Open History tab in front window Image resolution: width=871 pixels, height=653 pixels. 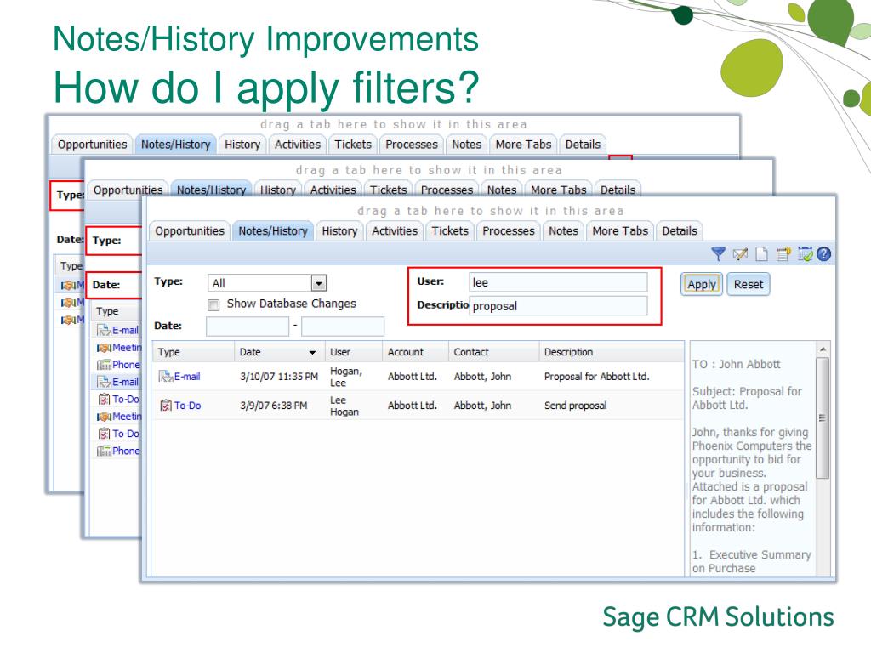(339, 231)
